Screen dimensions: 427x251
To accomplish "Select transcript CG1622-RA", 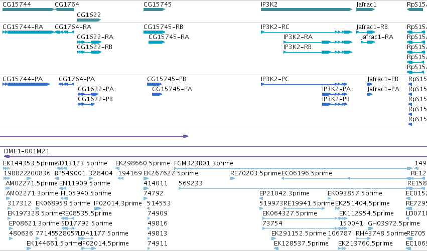I will [x=89, y=42].
